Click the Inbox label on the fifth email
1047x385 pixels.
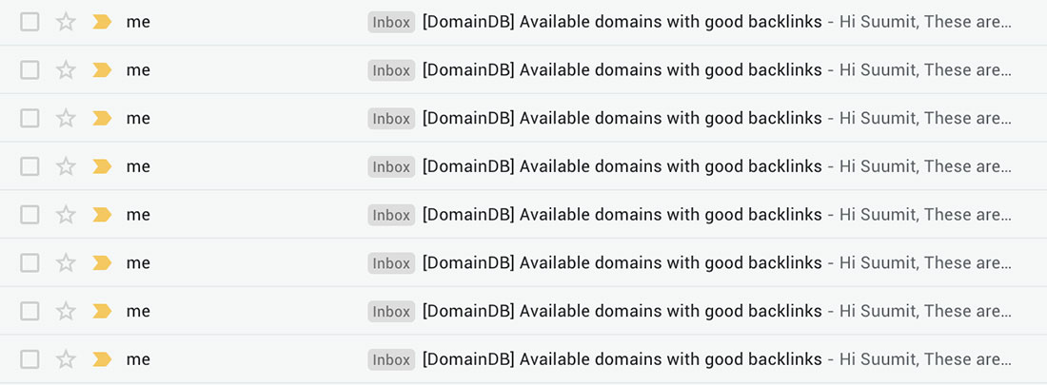(391, 215)
